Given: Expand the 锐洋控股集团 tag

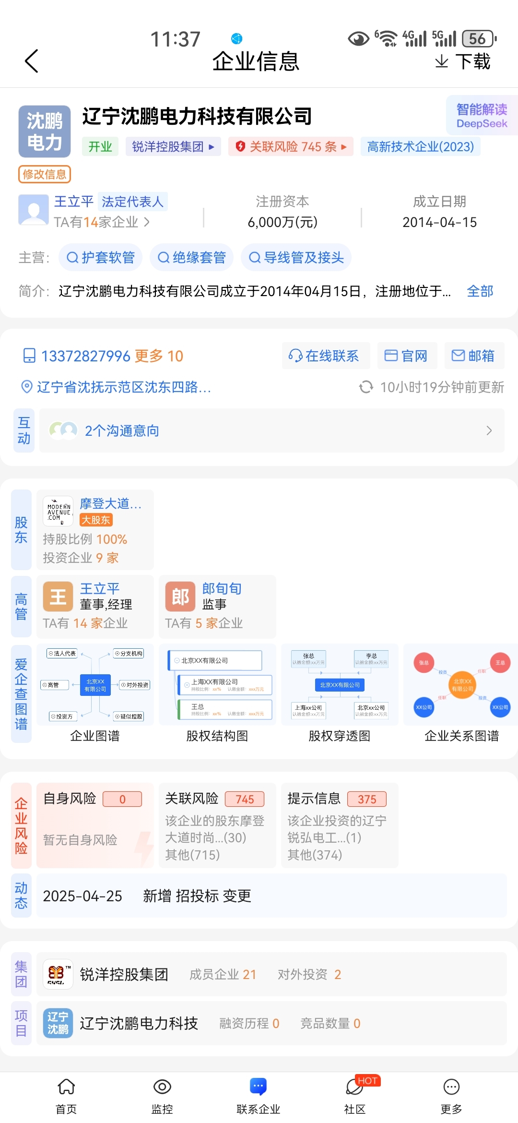Looking at the screenshot, I should pos(173,146).
